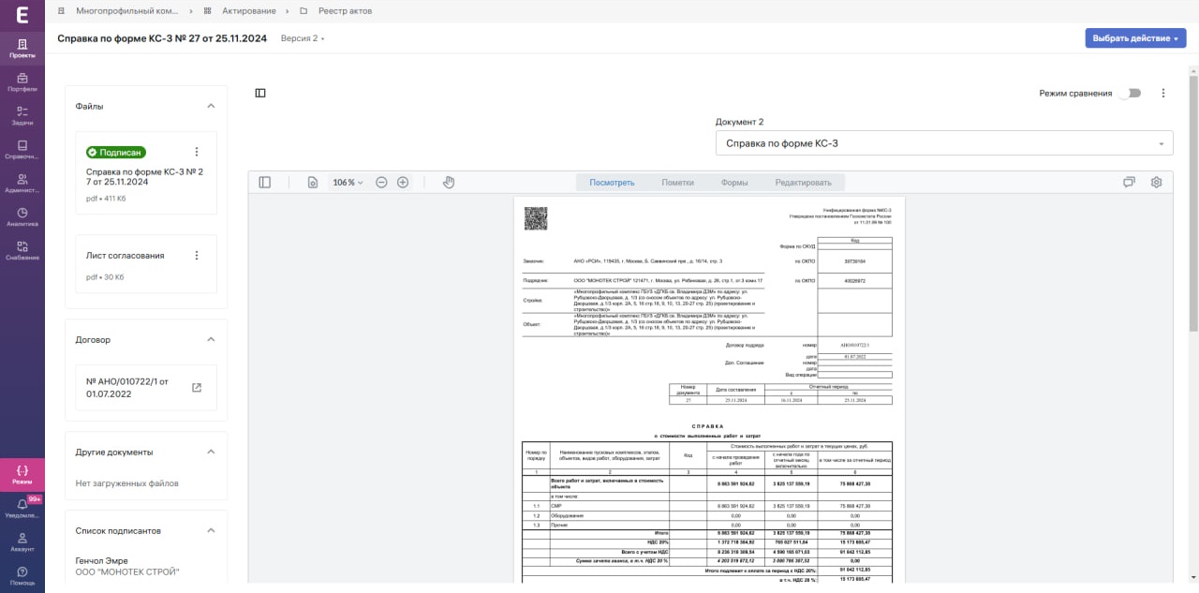Toggle Режим сравнения switch
Viewport: 1199px width, 593px height.
[1130, 93]
